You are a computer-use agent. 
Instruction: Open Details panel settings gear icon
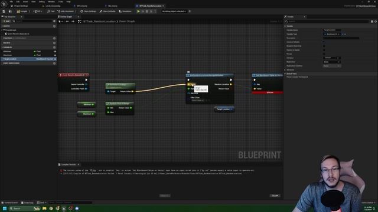click(376, 21)
